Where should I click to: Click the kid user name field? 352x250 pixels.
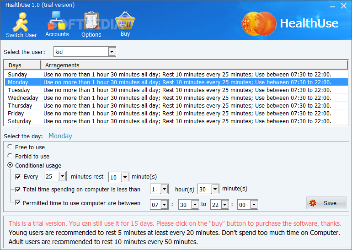81,52
